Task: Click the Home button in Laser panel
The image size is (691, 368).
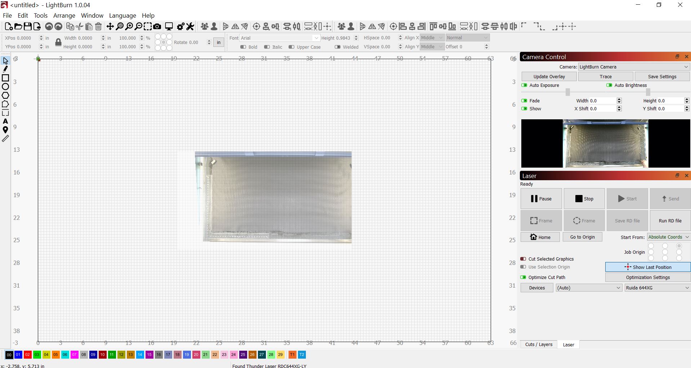Action: (540, 237)
